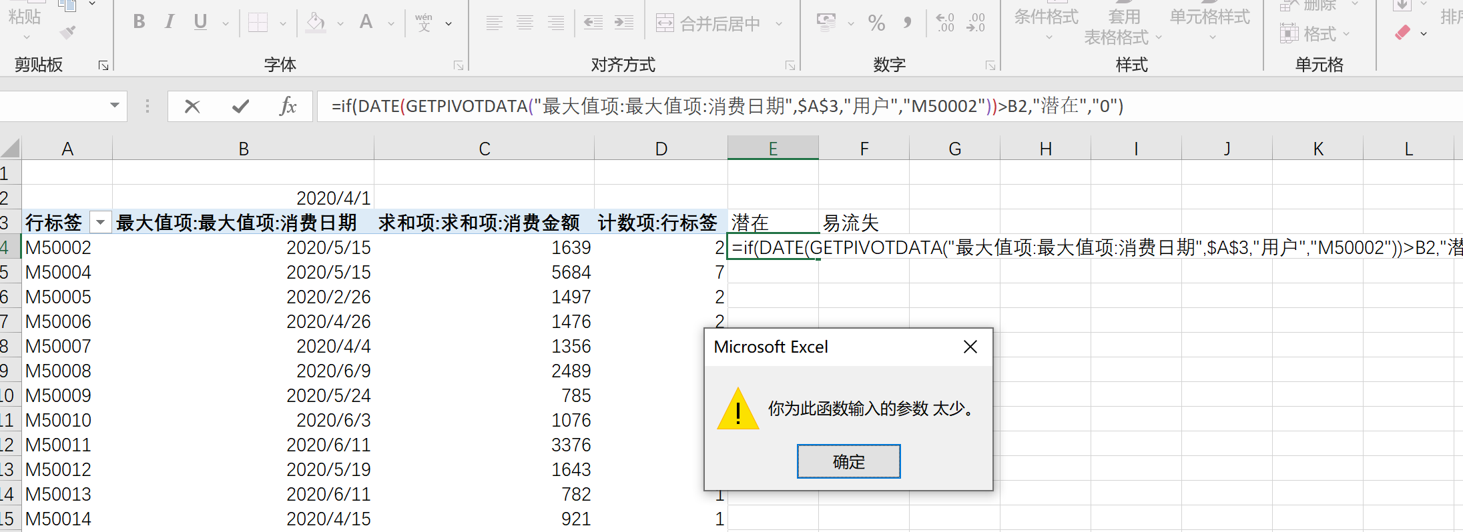Click 合并后居中 merge and center

click(709, 24)
